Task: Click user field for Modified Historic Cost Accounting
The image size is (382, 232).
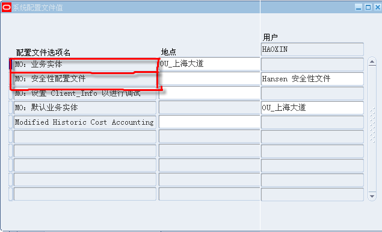Action: (312, 122)
